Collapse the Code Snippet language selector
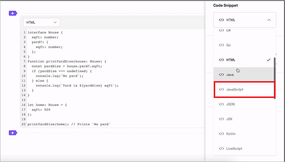Screen dimensions: 285x162 [245, 20]
